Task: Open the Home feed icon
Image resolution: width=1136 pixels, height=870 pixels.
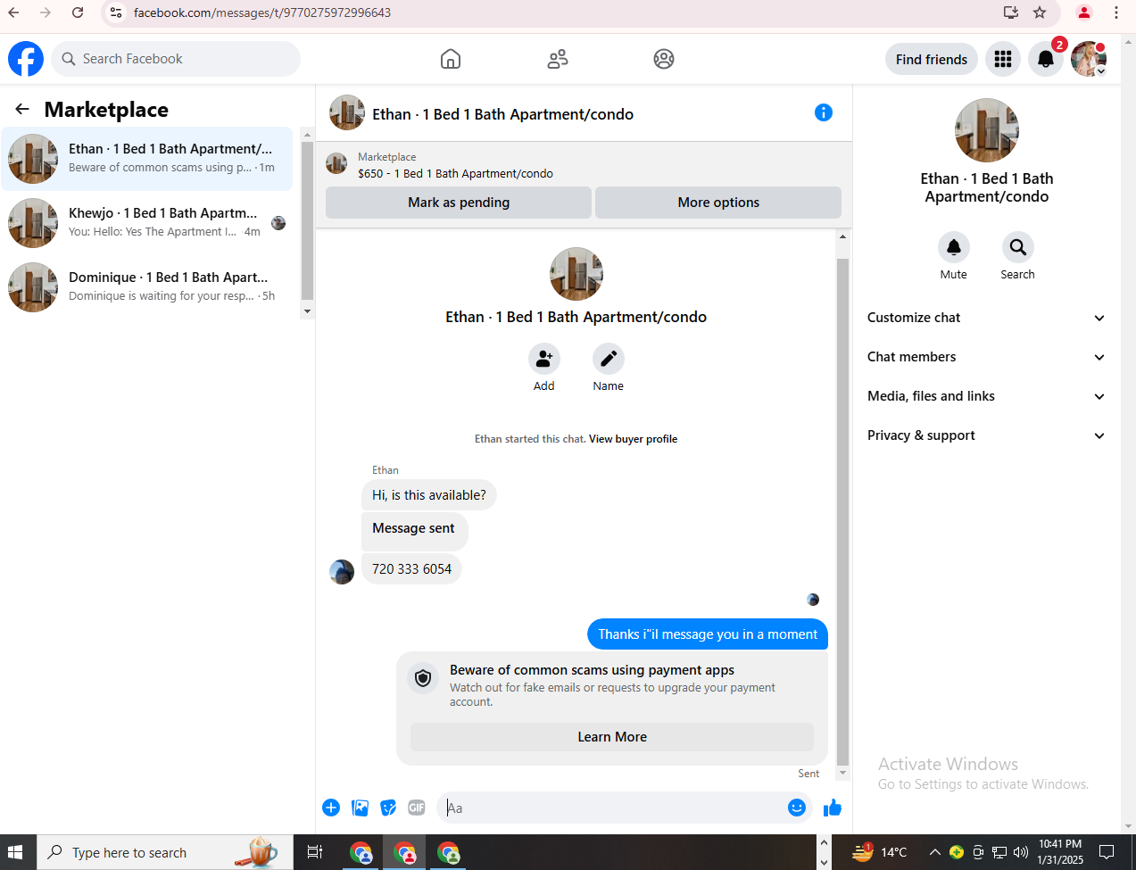Action: click(451, 59)
